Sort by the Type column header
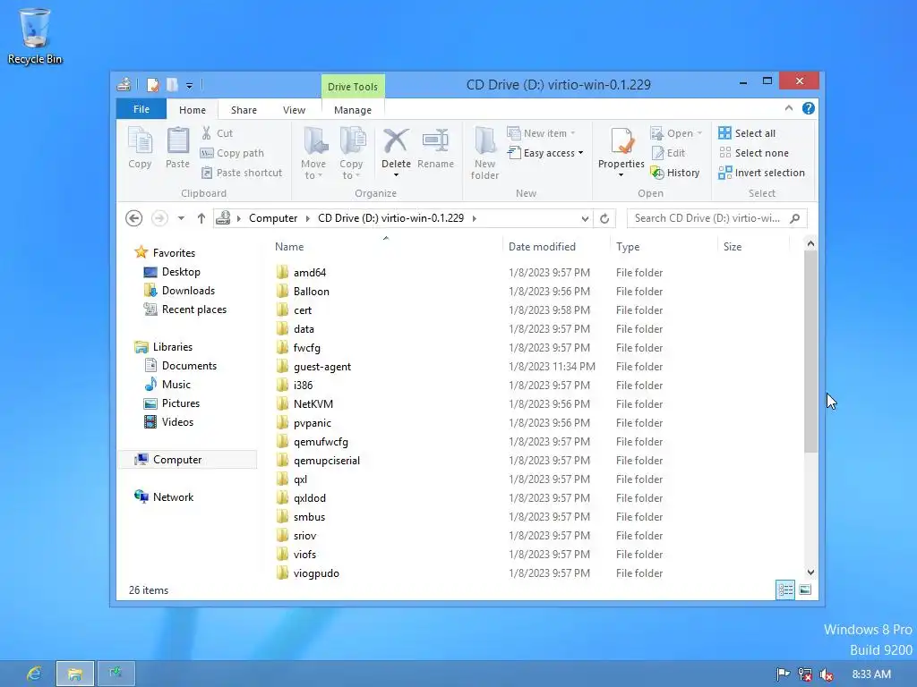Image resolution: width=917 pixels, height=687 pixels. (628, 247)
